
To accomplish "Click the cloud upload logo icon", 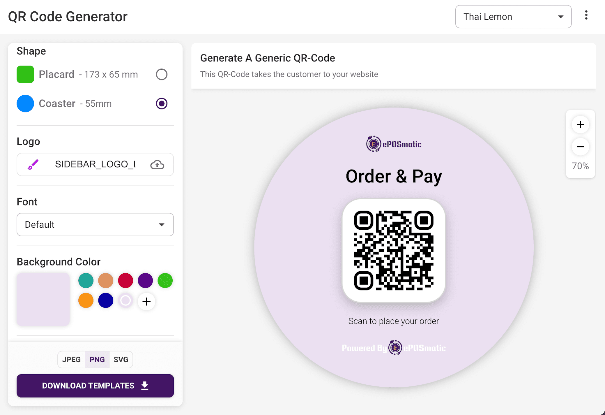I will pos(157,165).
